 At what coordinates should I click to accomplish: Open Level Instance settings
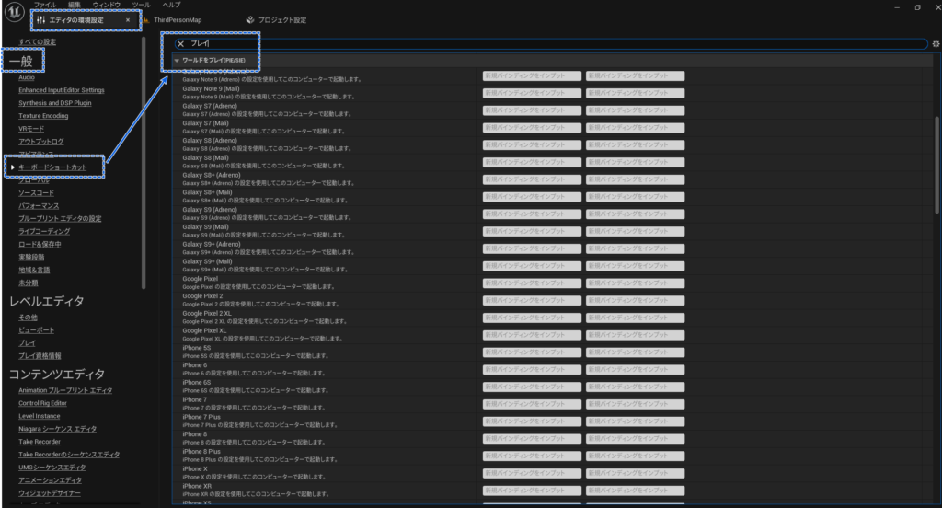tap(39, 416)
